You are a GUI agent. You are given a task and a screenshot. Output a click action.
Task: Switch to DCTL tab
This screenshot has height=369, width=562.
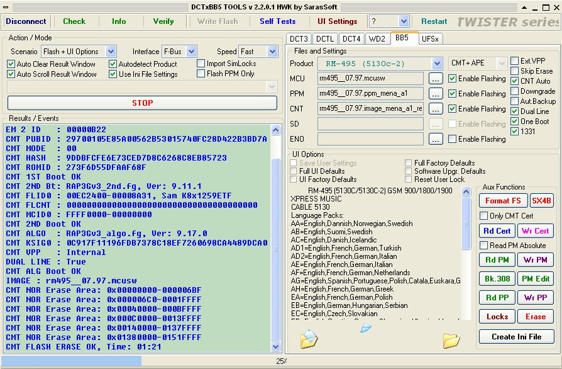click(325, 39)
